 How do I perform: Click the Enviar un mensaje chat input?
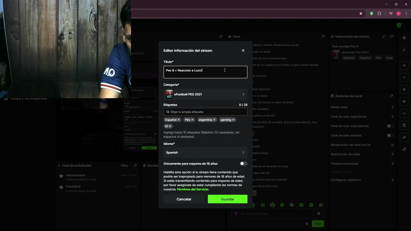pos(277,214)
